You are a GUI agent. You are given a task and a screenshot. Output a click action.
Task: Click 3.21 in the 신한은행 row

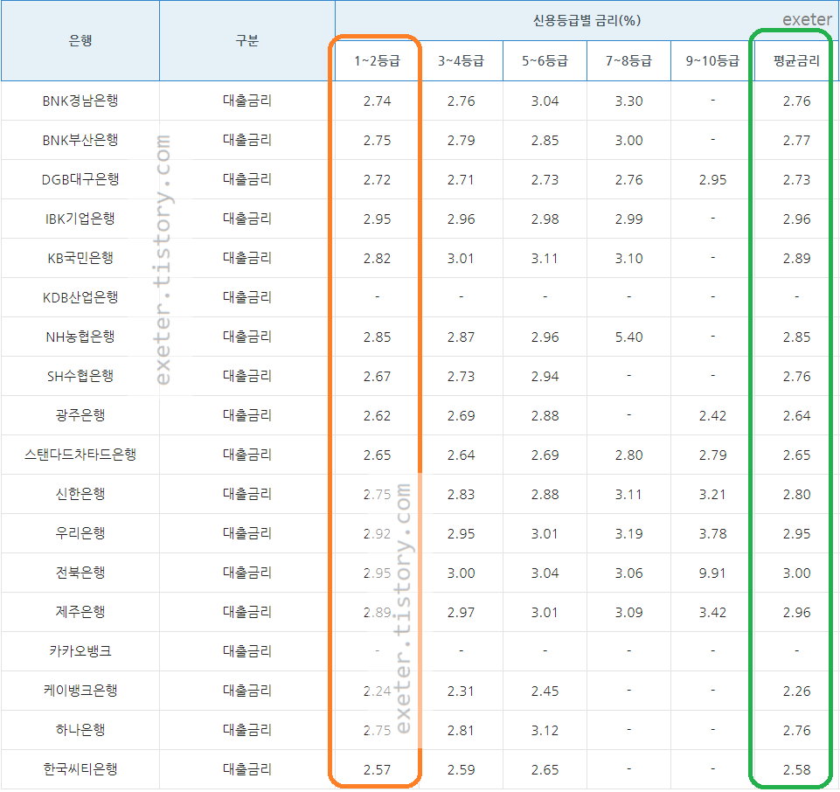[712, 495]
